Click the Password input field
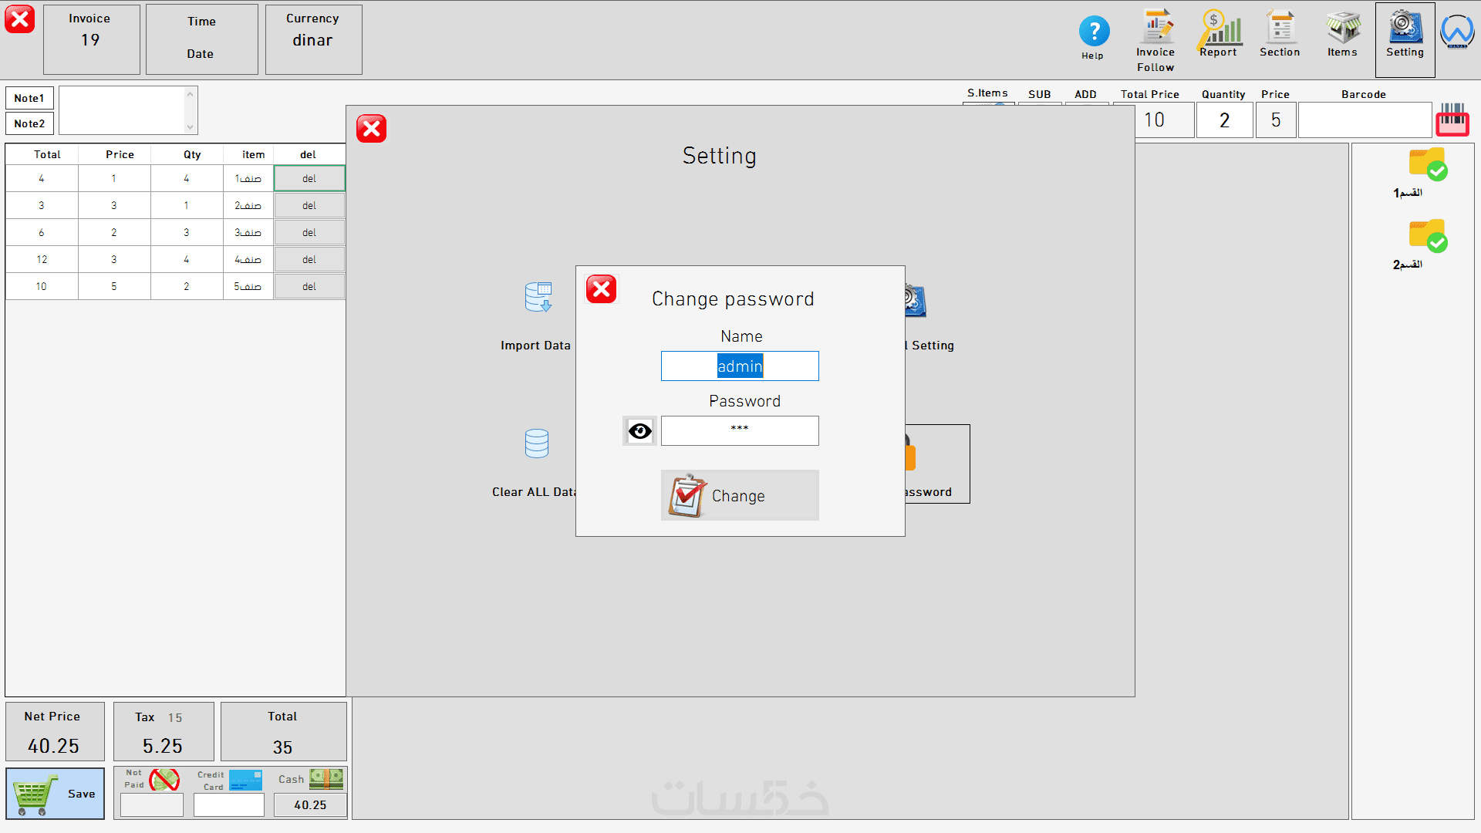This screenshot has height=833, width=1481. (739, 431)
